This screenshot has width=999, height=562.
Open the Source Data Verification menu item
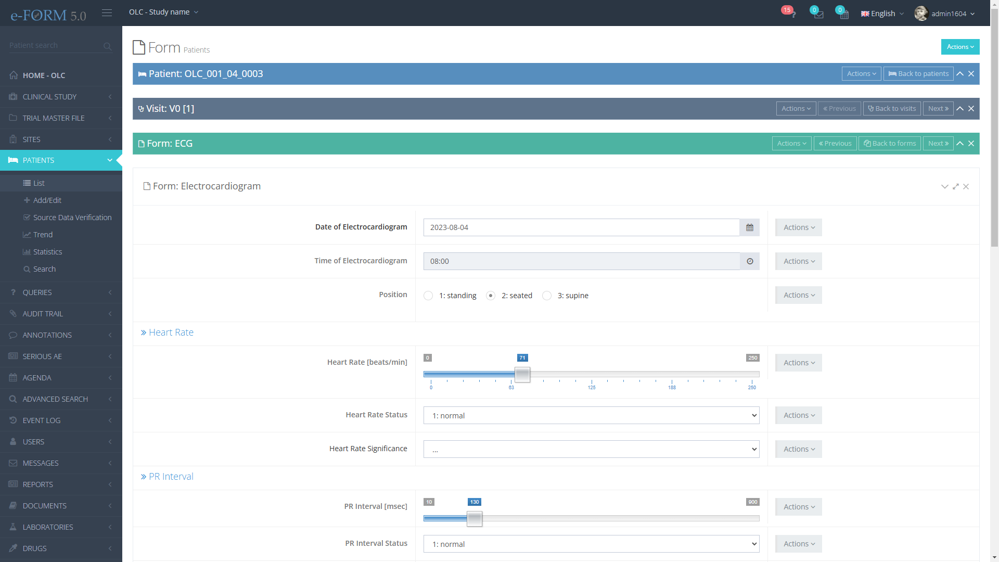tap(72, 218)
